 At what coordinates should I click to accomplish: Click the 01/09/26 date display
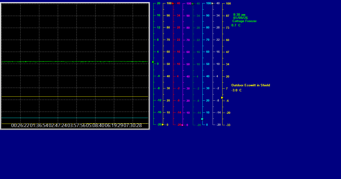point(240,18)
